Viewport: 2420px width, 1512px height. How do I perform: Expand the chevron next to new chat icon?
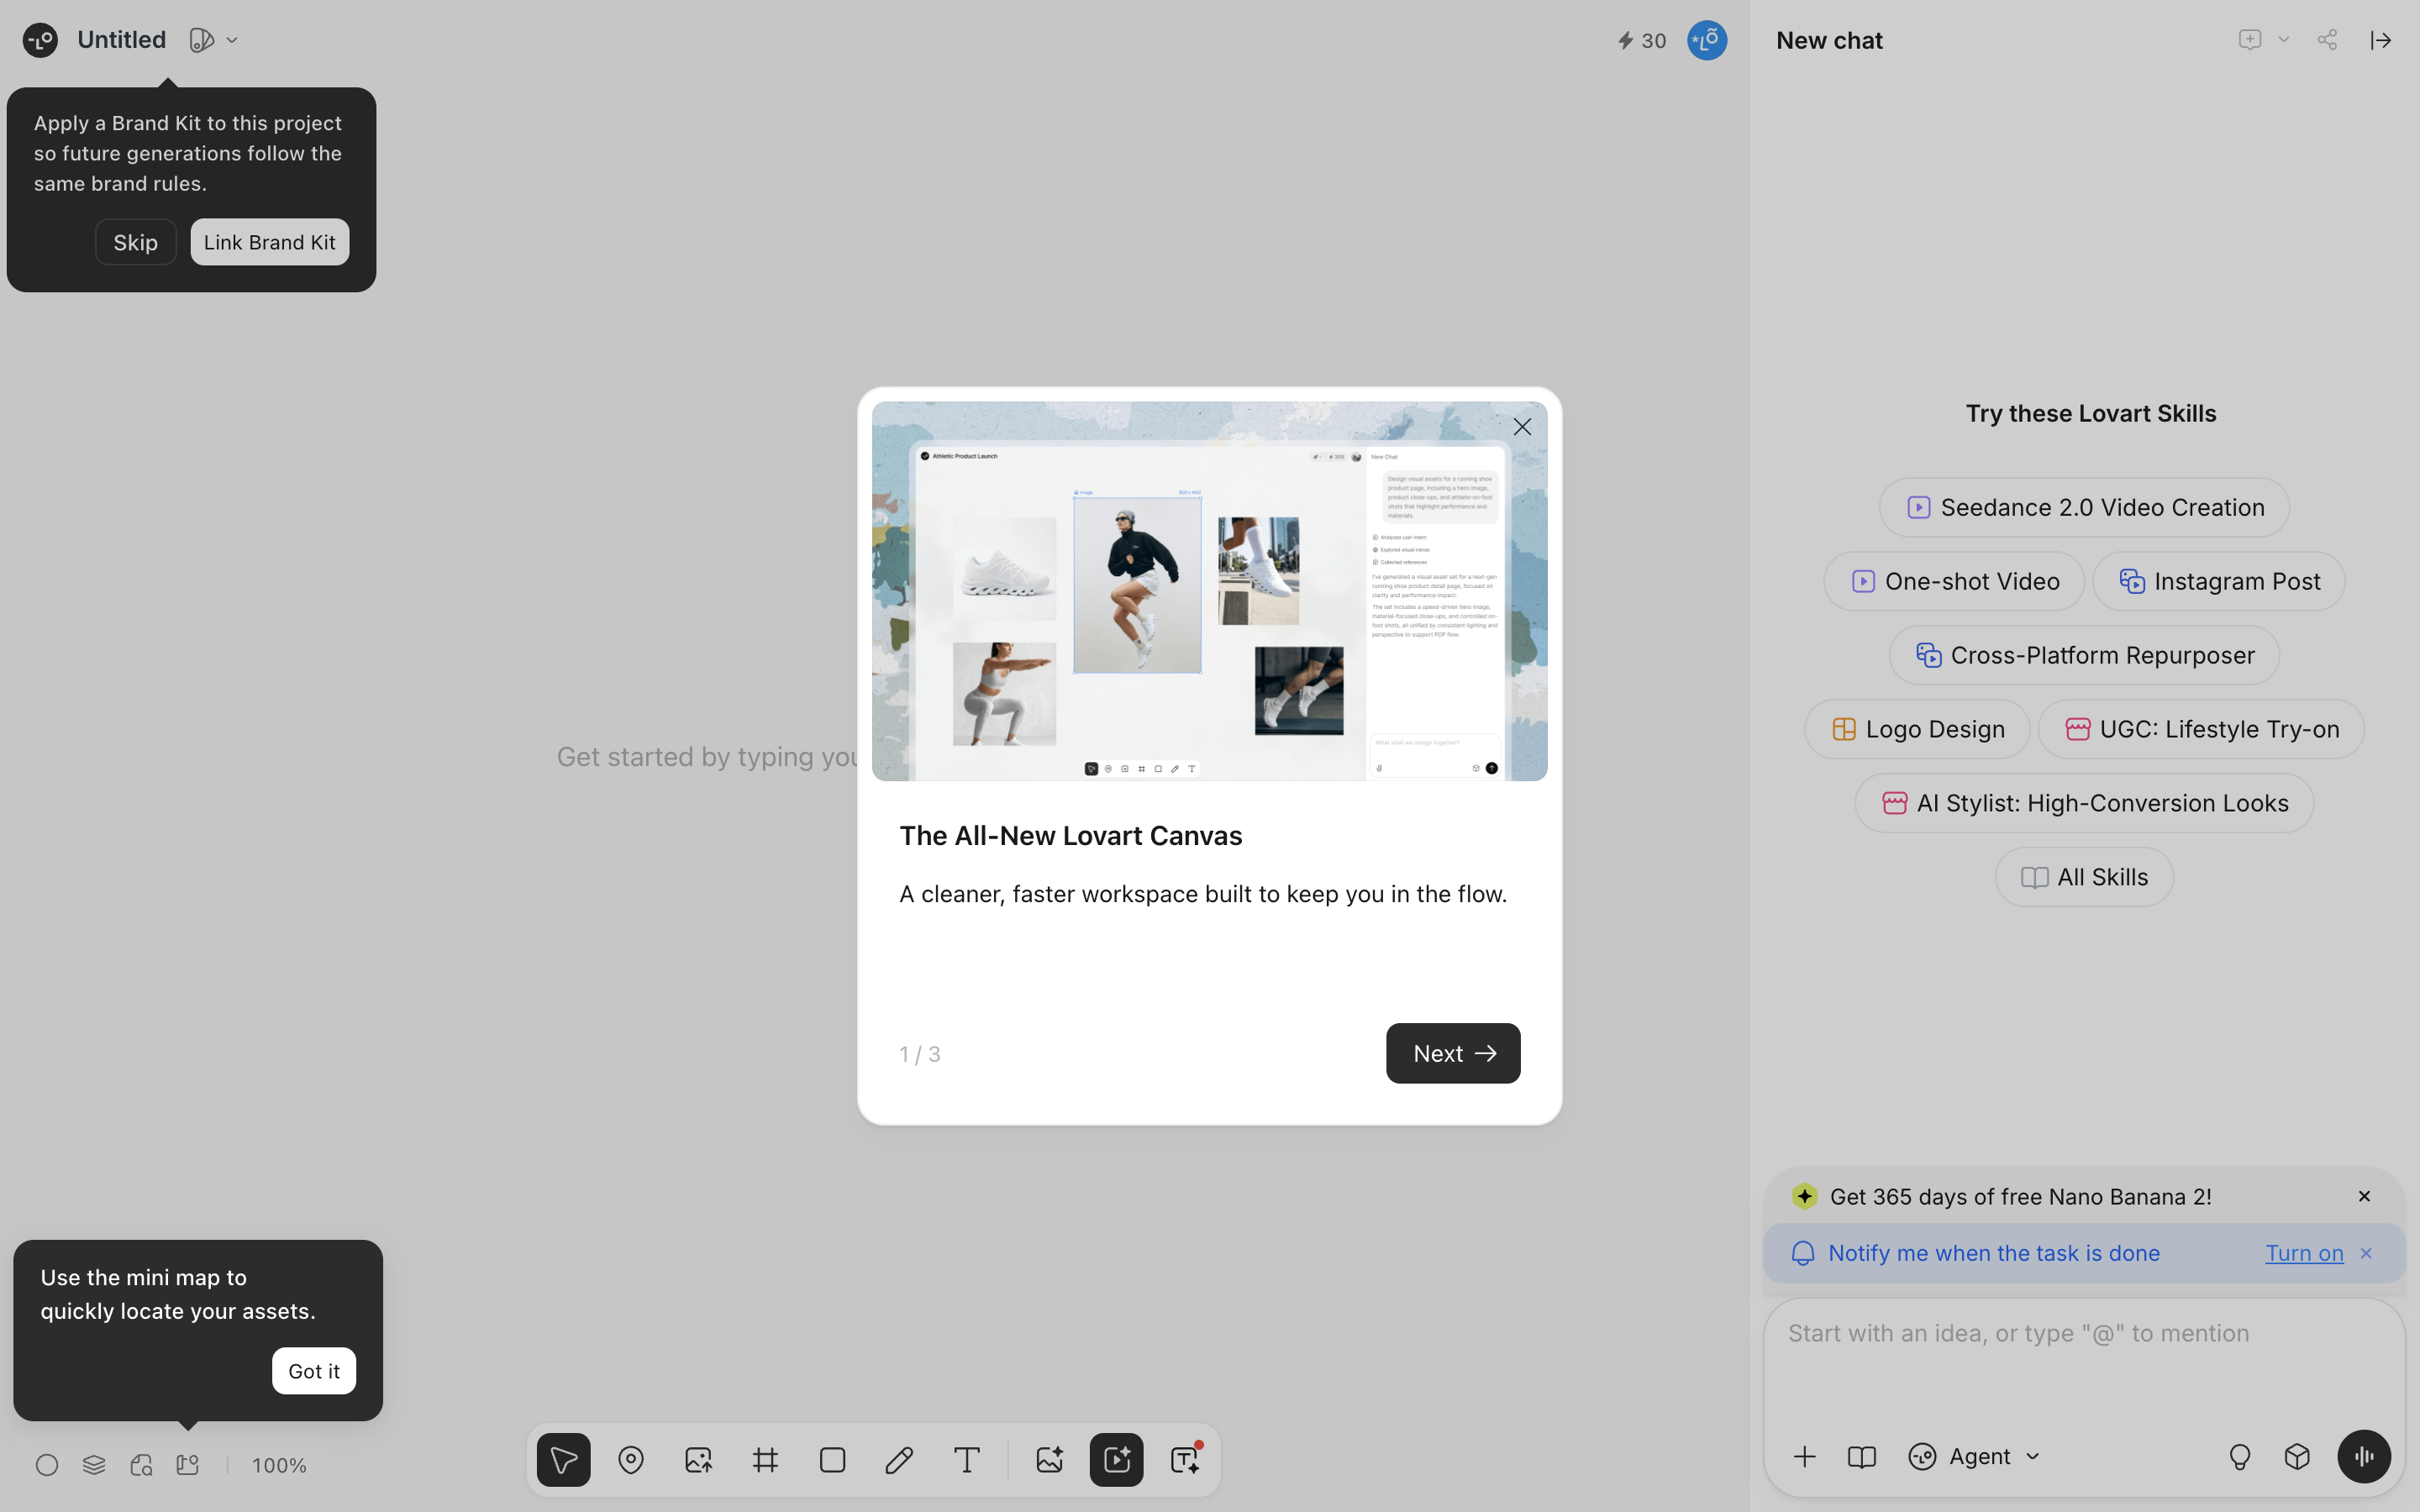(x=2283, y=40)
